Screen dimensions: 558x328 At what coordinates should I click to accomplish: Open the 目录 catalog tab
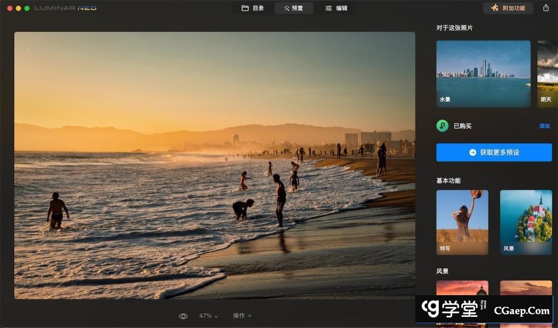pyautogui.click(x=253, y=8)
